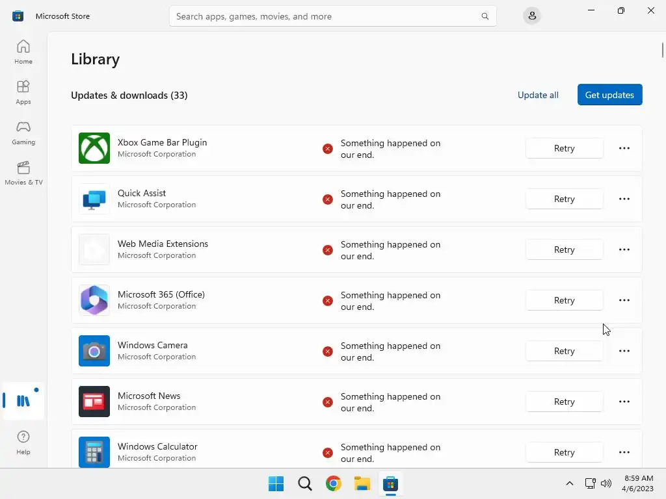Open more options for Web Media Extensions

[x=624, y=249]
